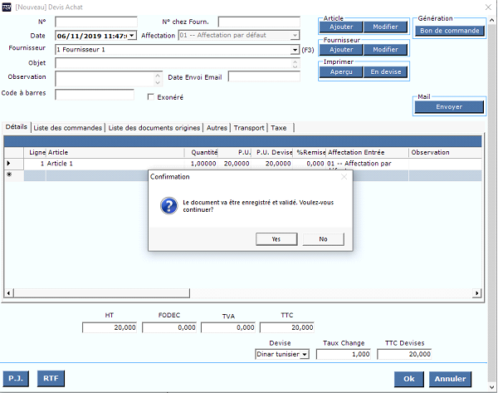Click the HT total field
This screenshot has width=498, height=393.
point(110,327)
